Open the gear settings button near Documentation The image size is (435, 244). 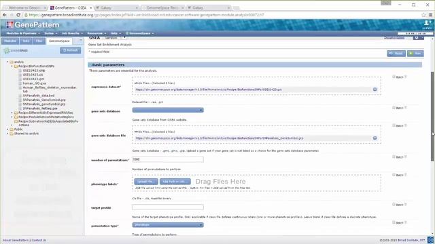point(418,37)
